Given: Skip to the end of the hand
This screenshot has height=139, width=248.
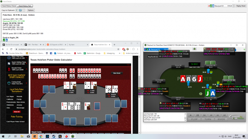Looking at the screenshot, I should coord(225,115).
